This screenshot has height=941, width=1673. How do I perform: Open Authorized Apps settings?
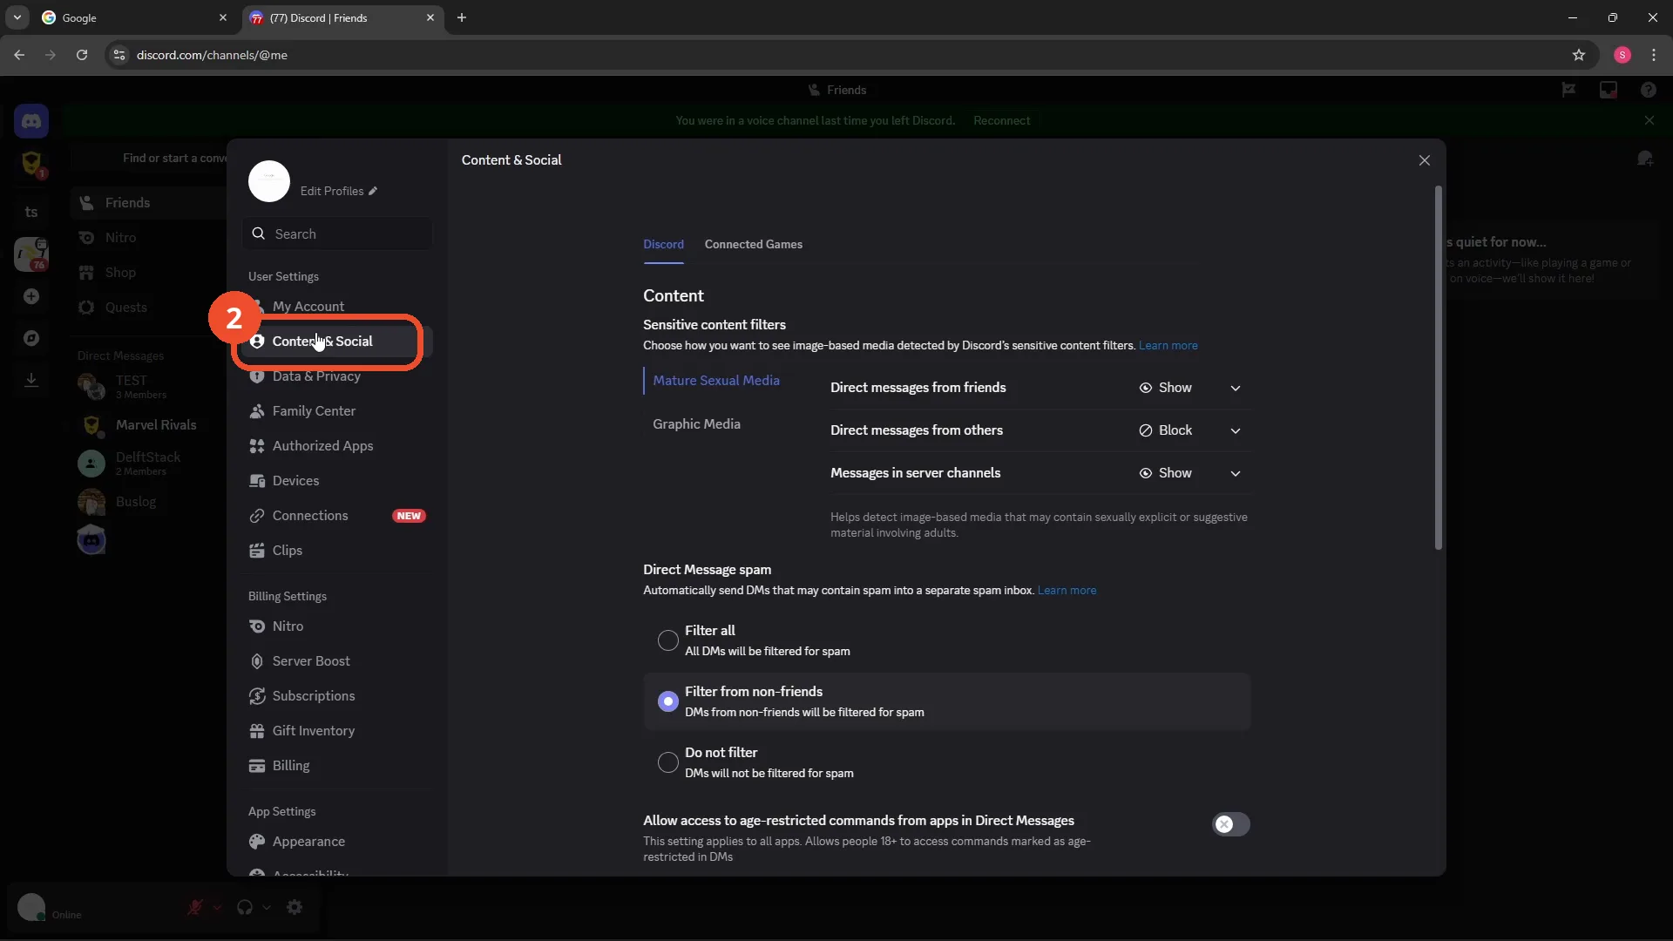pyautogui.click(x=335, y=446)
